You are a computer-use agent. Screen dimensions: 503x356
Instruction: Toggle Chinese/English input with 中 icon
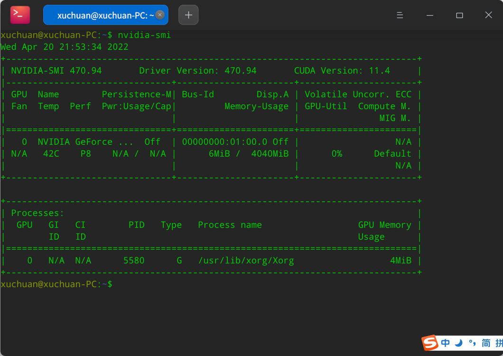445,343
